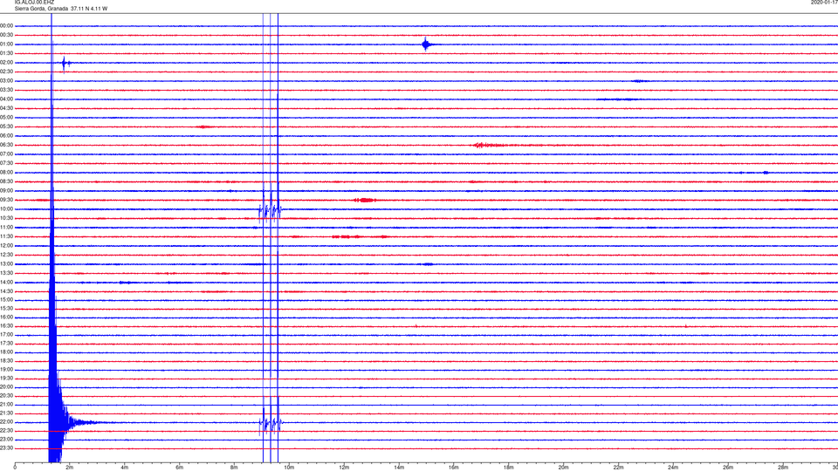Pick the 23:30 row label
This screenshot has width=838, height=471.
coord(6,448)
